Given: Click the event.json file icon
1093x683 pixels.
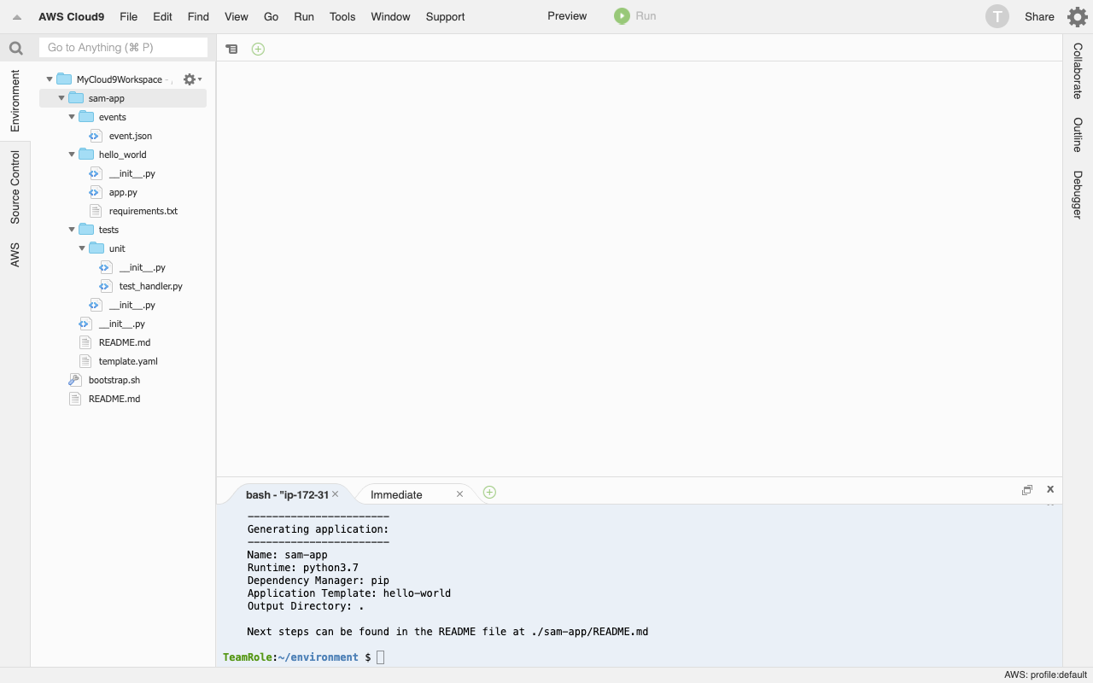Looking at the screenshot, I should point(96,136).
